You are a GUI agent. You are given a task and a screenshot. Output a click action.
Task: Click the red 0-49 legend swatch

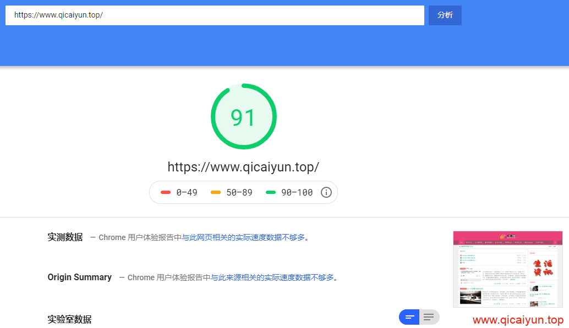166,192
